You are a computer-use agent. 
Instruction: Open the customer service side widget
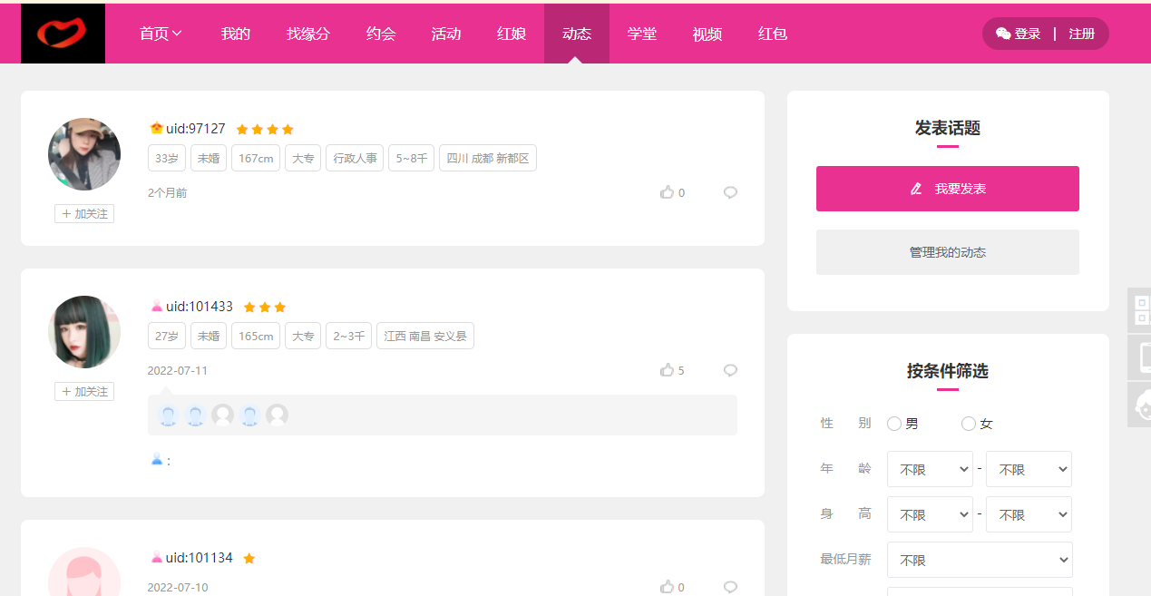(x=1141, y=405)
